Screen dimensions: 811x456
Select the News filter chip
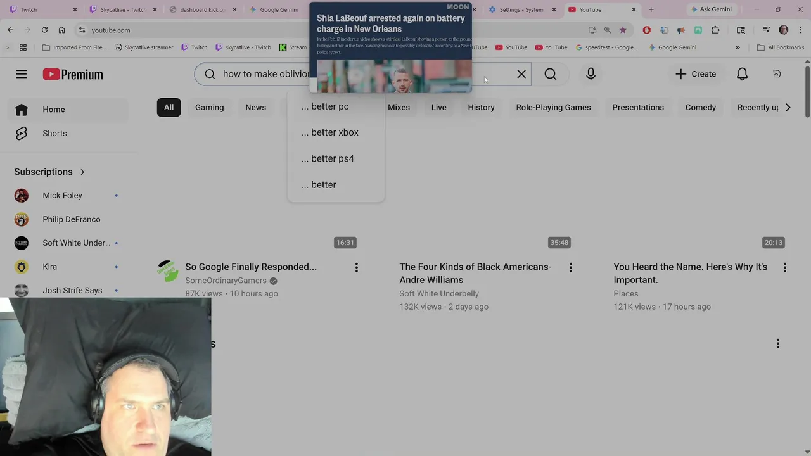point(255,107)
